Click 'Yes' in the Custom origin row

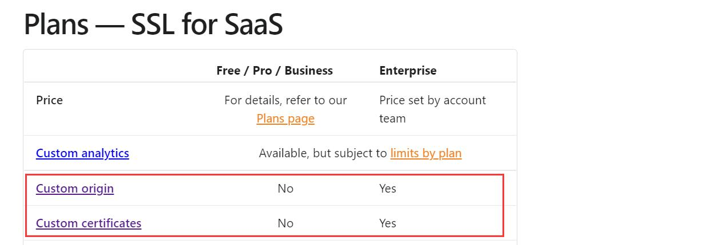tap(388, 189)
